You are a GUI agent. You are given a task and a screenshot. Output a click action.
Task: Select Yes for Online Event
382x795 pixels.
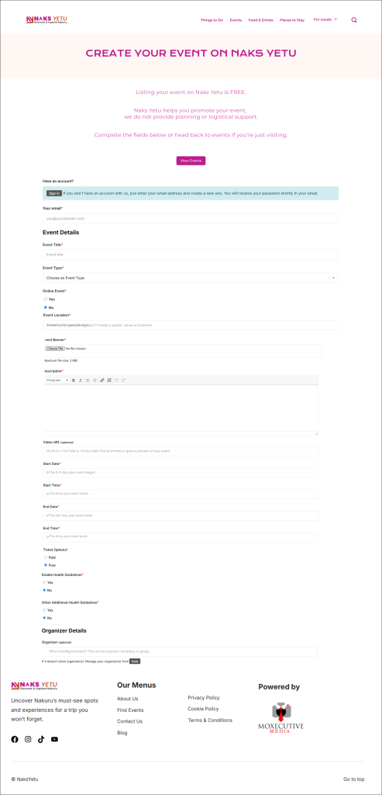(x=46, y=299)
